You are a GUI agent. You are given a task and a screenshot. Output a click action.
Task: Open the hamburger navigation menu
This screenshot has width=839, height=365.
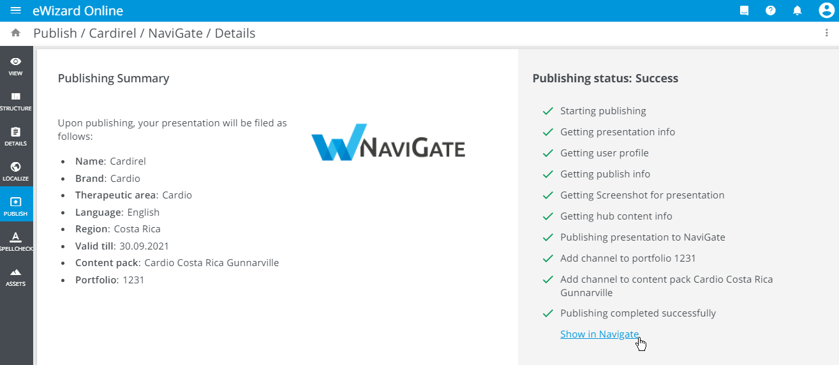coord(16,11)
